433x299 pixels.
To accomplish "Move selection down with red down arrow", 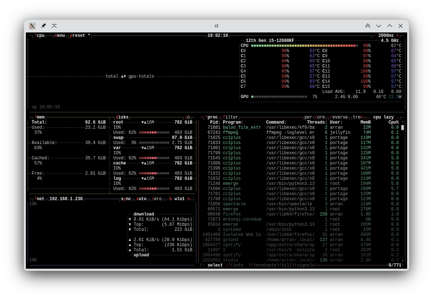I will point(227,265).
